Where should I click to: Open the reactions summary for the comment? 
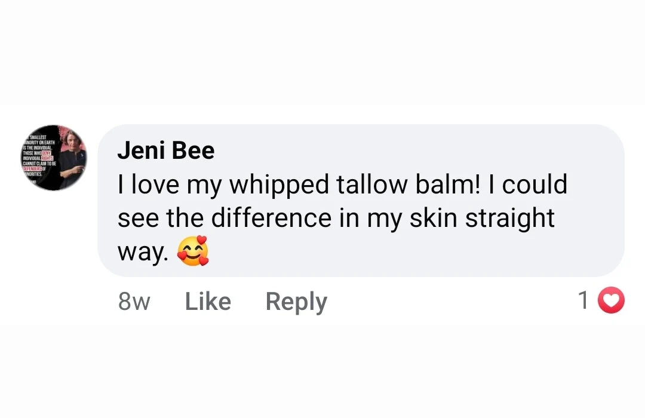[600, 301]
